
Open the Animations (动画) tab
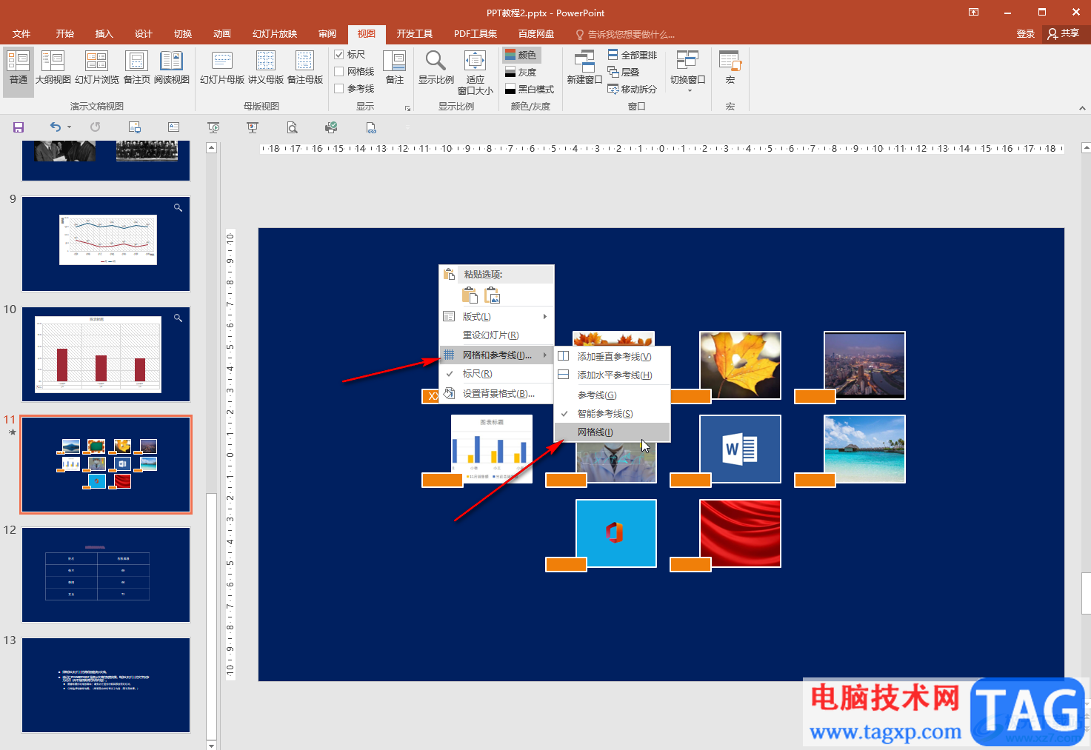(222, 34)
